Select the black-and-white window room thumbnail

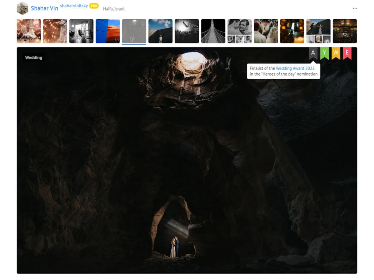81,31
